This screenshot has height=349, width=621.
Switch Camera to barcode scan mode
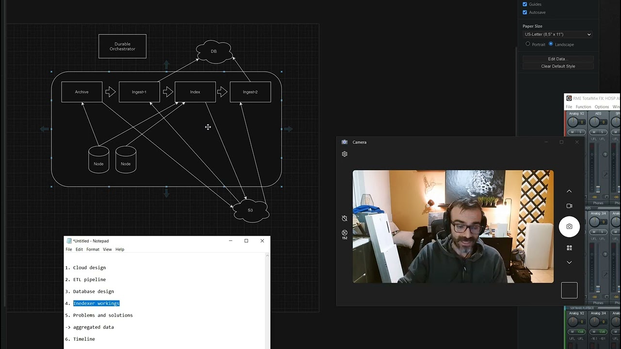(x=569, y=248)
